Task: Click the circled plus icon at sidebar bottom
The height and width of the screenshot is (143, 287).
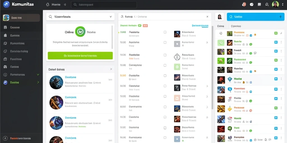Action: pos(5,138)
